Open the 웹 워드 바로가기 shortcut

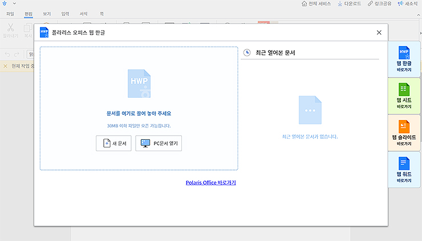point(404,169)
